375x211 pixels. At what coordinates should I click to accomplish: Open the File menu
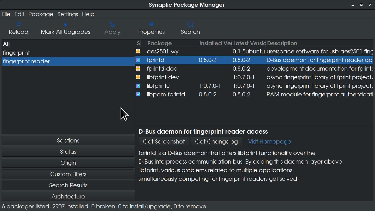point(6,14)
